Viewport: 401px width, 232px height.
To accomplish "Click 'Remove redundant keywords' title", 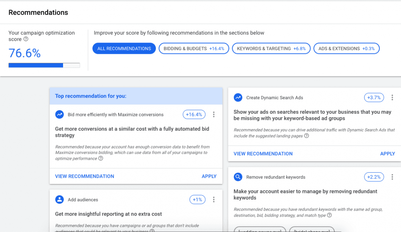I will [276, 177].
